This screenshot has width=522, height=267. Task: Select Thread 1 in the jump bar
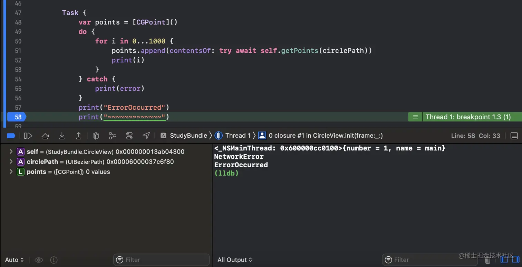233,136
